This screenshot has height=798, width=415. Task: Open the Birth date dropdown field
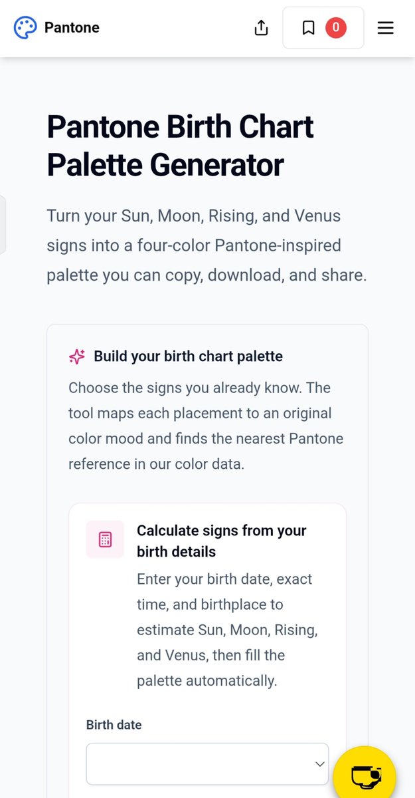click(x=207, y=764)
